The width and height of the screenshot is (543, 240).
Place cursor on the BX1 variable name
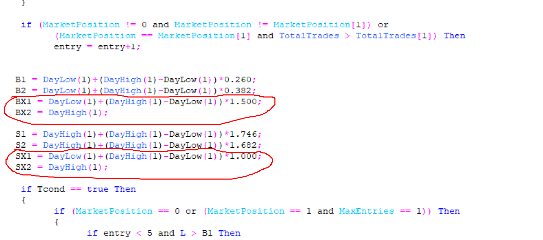point(23,102)
